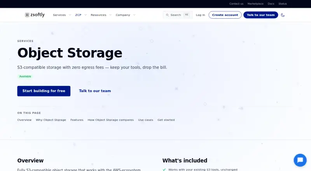Click the search magnifier icon

(x=167, y=15)
